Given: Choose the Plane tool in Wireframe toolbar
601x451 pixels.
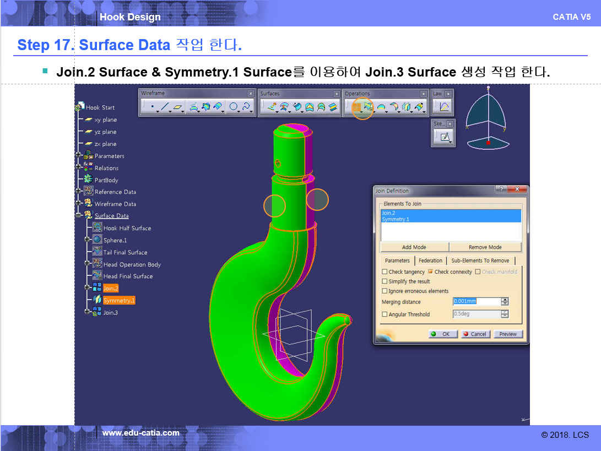Looking at the screenshot, I should coord(178,107).
